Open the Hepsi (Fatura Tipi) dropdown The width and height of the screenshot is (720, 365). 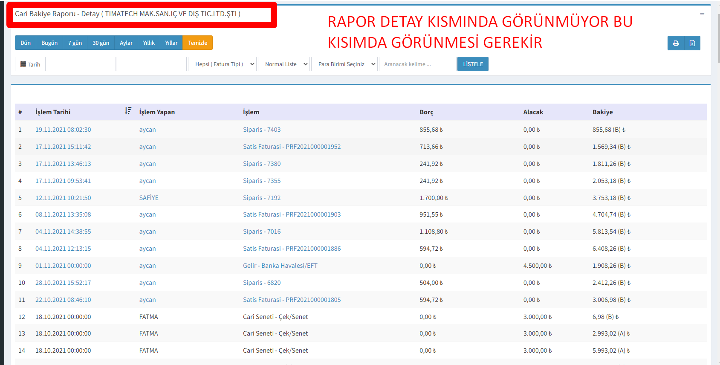tap(222, 64)
